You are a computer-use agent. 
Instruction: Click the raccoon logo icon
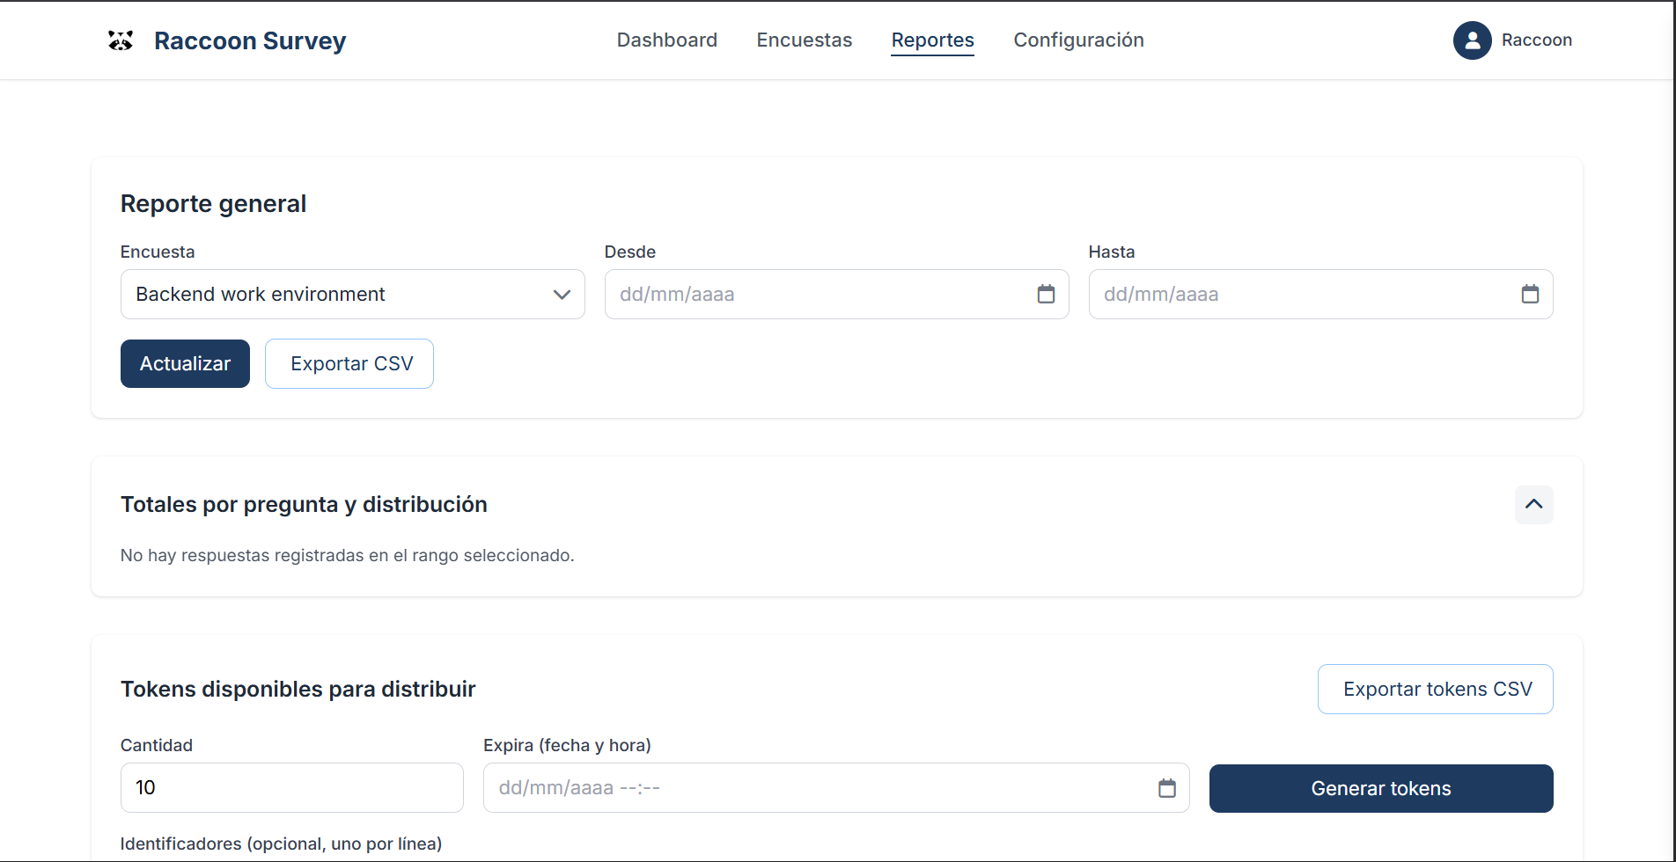(121, 40)
